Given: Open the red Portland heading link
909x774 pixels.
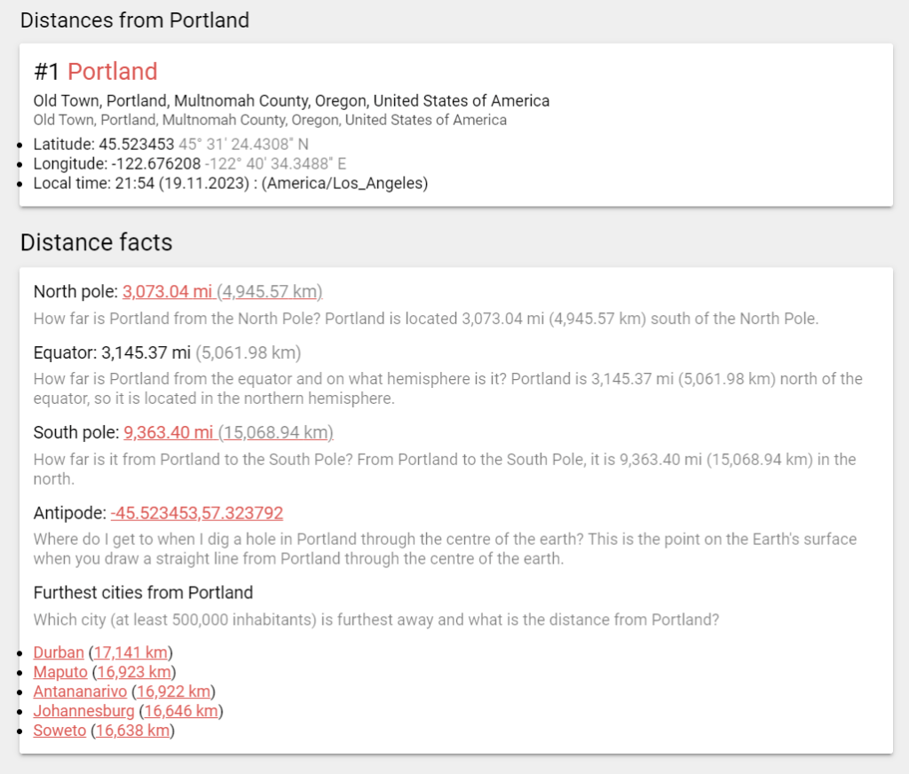Looking at the screenshot, I should (x=112, y=72).
